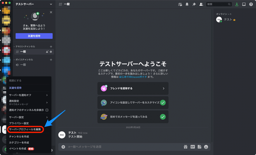Open フレンドを招待する card
This screenshot has width=256, height=155.
click(133, 88)
